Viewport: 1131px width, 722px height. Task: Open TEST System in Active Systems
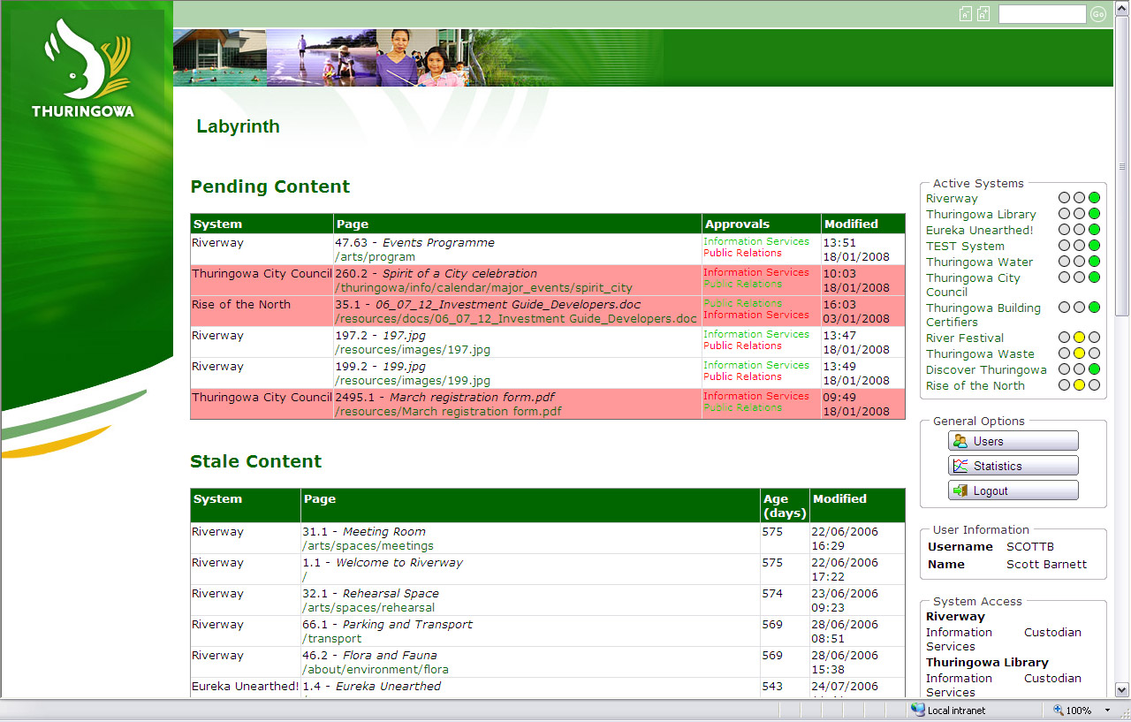[x=965, y=247]
